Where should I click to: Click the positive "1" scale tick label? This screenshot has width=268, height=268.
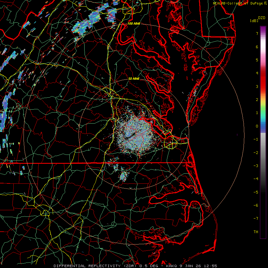(257, 113)
